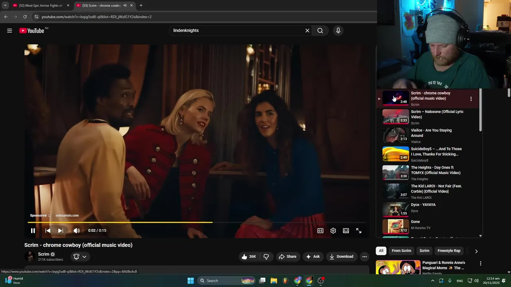Play Gone by M Huncho TV
511x287 pixels.
pos(428,226)
